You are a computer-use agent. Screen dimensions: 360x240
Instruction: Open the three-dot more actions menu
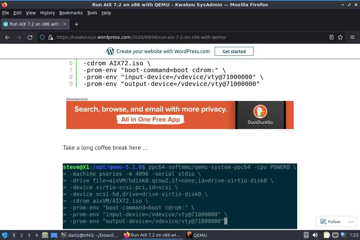coord(351,222)
